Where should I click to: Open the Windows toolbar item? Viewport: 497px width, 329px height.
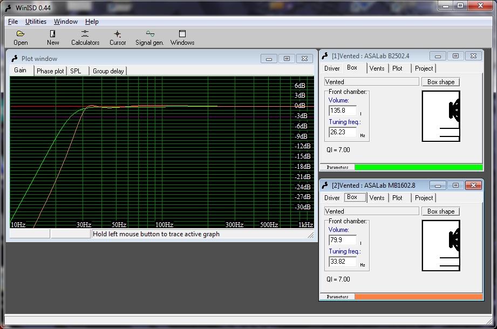click(x=182, y=37)
